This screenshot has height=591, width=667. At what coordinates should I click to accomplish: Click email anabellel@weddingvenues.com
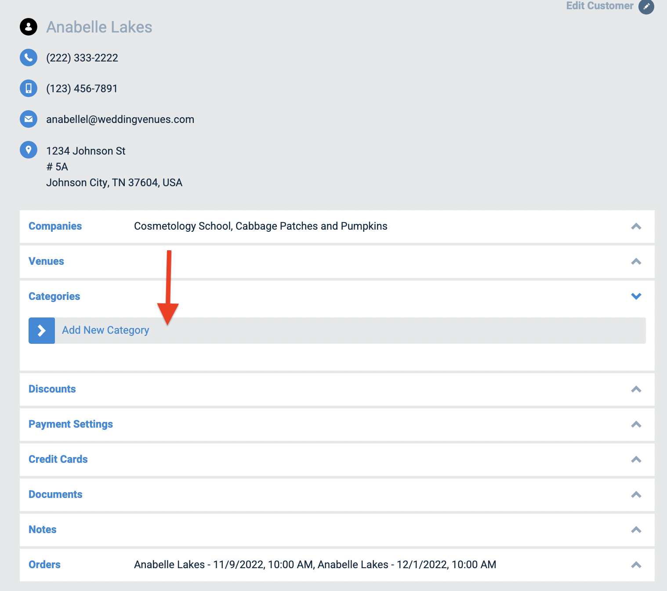(120, 119)
